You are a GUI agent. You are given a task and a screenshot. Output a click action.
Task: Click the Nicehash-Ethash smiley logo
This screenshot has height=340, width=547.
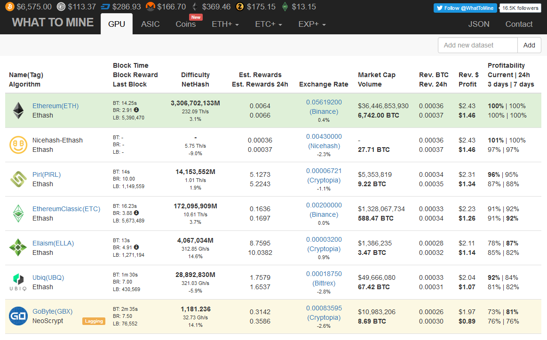click(18, 145)
